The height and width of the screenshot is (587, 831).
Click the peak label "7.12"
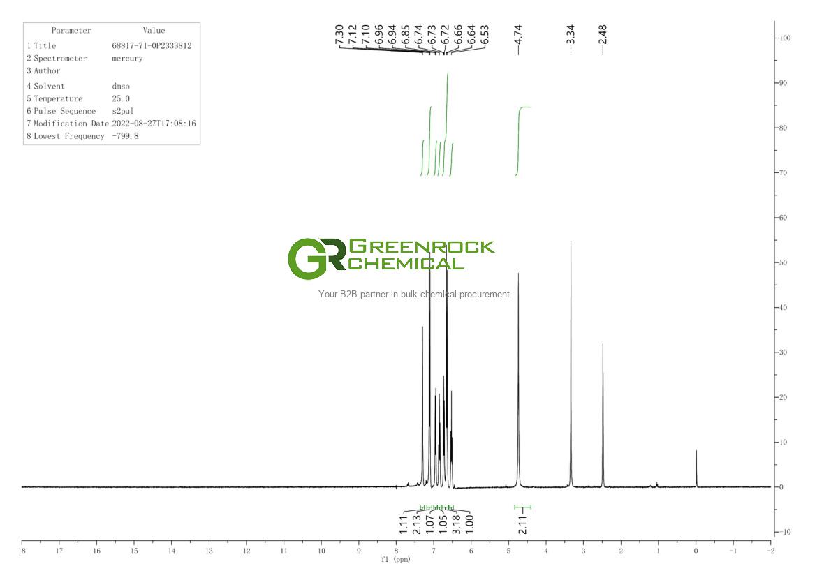pos(353,34)
